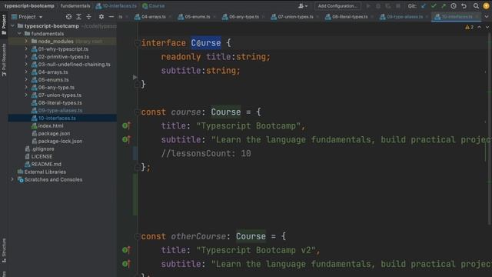Select LICENSE file in project tree
492x277 pixels.
(42, 156)
